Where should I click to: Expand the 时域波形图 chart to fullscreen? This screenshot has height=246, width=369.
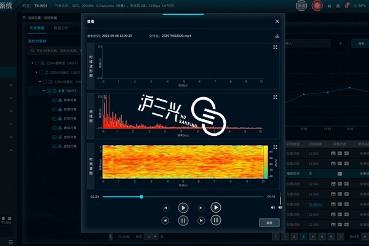click(275, 47)
